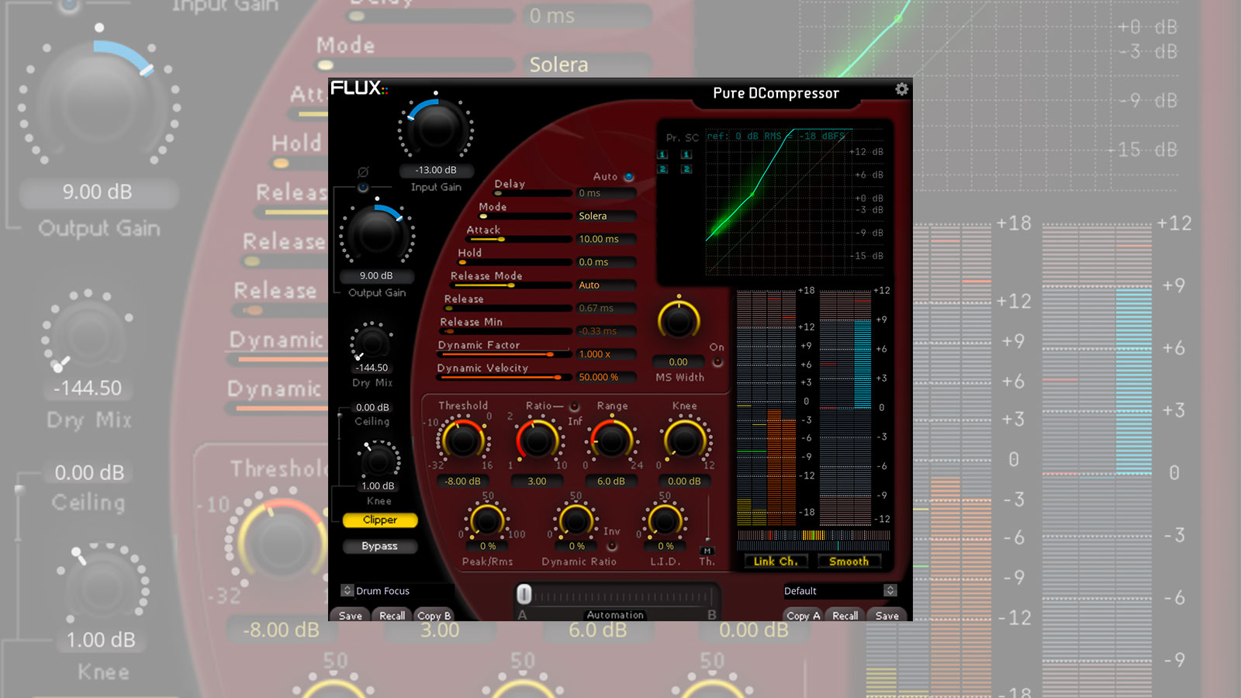Viewport: 1241px width, 698px height.
Task: Open the plugin settings gear
Action: (x=901, y=89)
